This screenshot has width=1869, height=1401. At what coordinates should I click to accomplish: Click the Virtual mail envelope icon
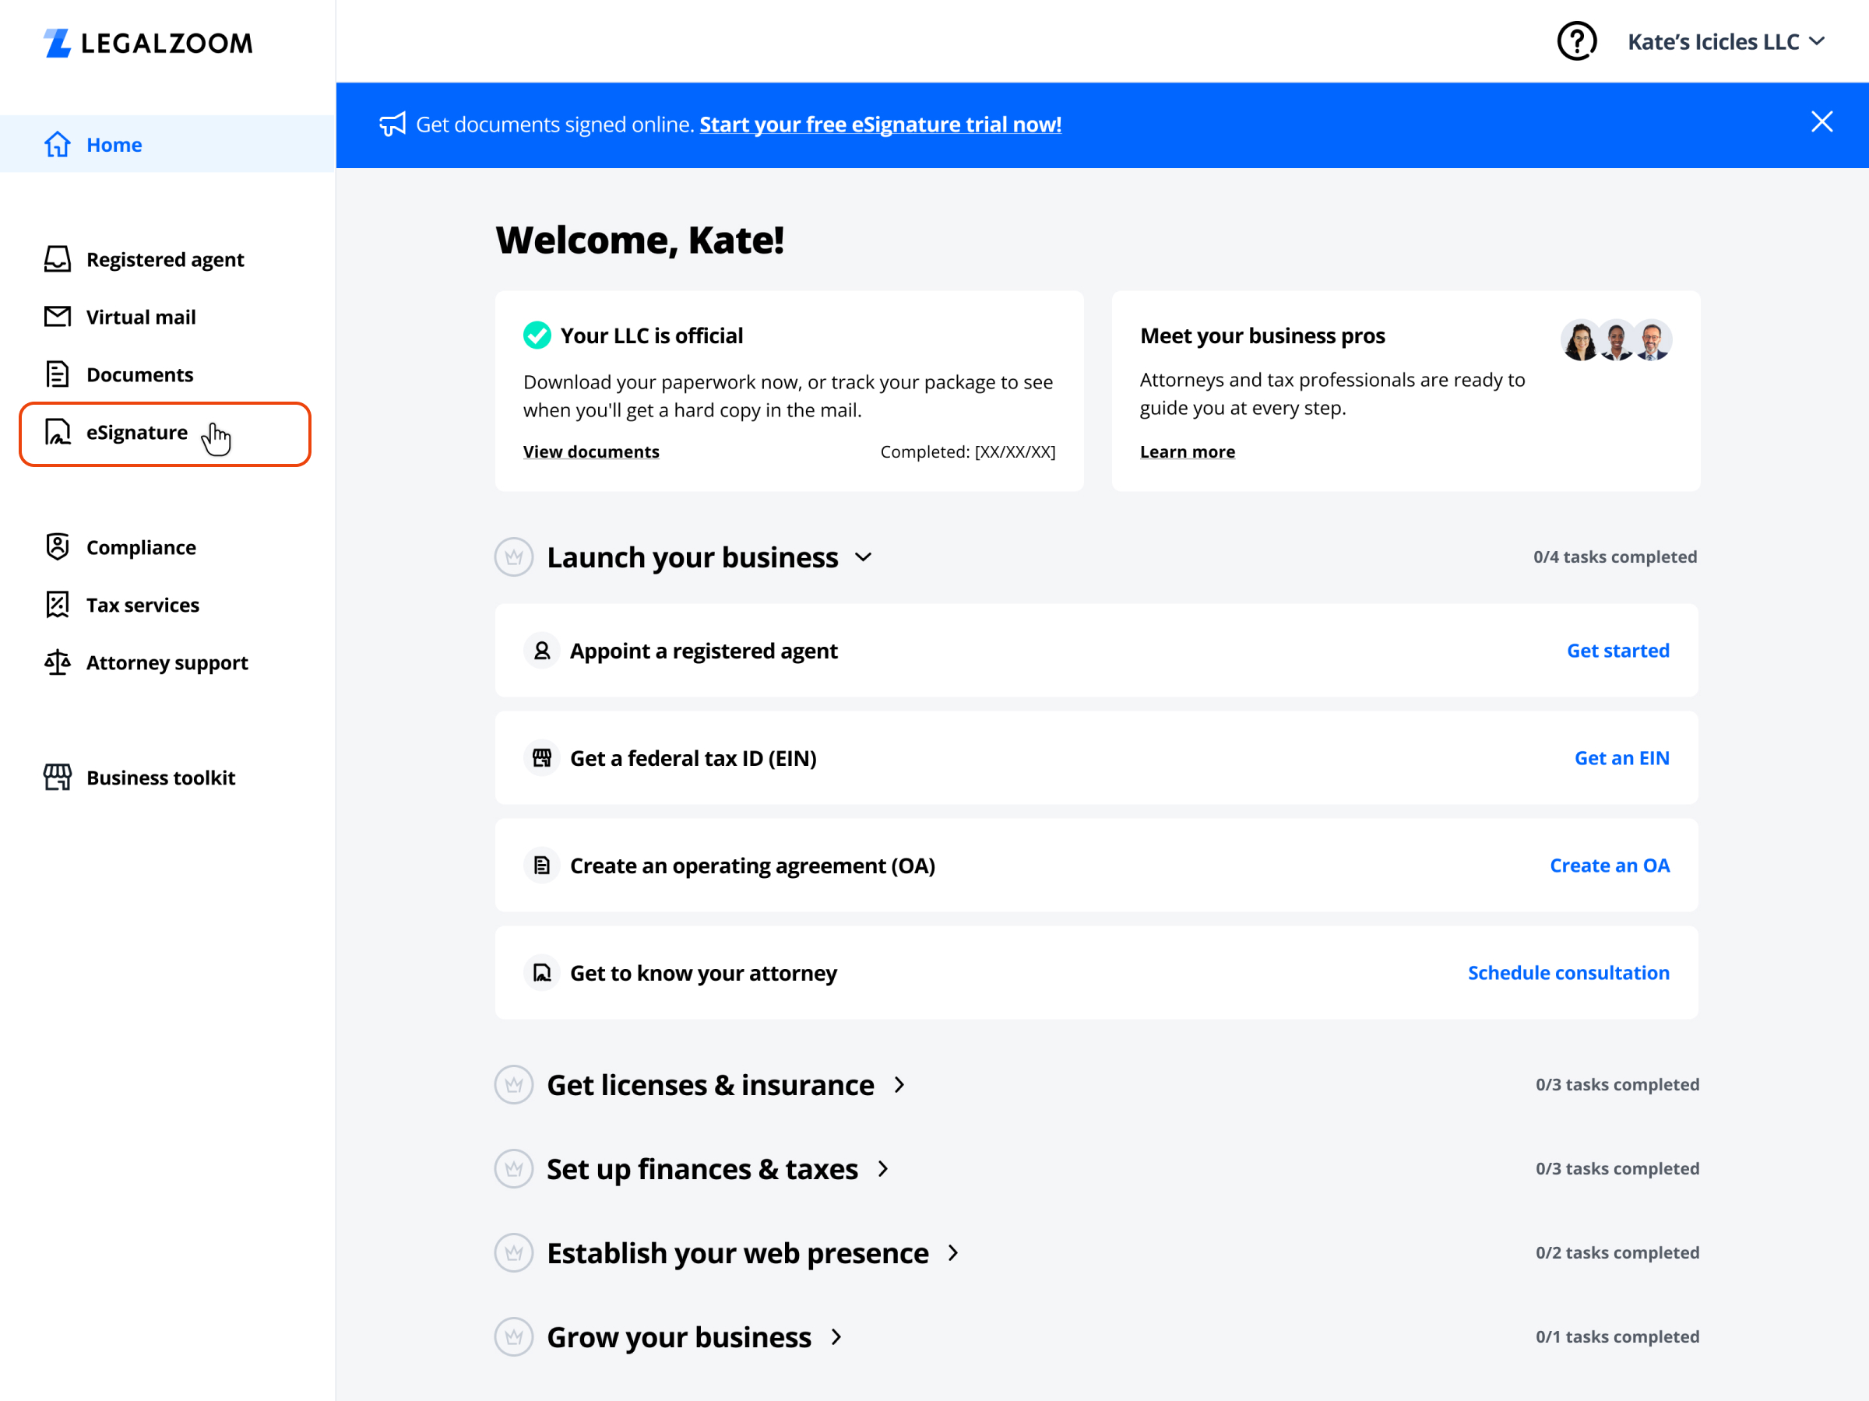[58, 317]
